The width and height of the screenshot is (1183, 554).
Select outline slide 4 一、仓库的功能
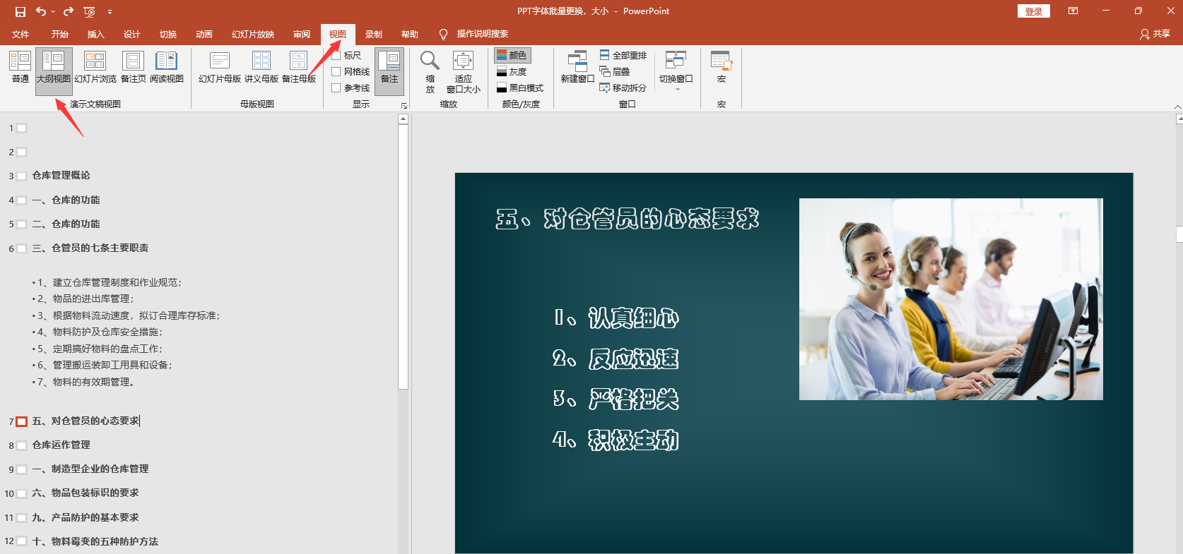coord(66,200)
